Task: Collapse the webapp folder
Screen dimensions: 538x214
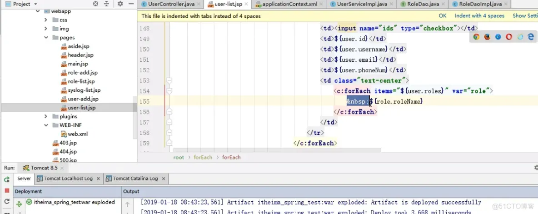Action: click(38, 11)
